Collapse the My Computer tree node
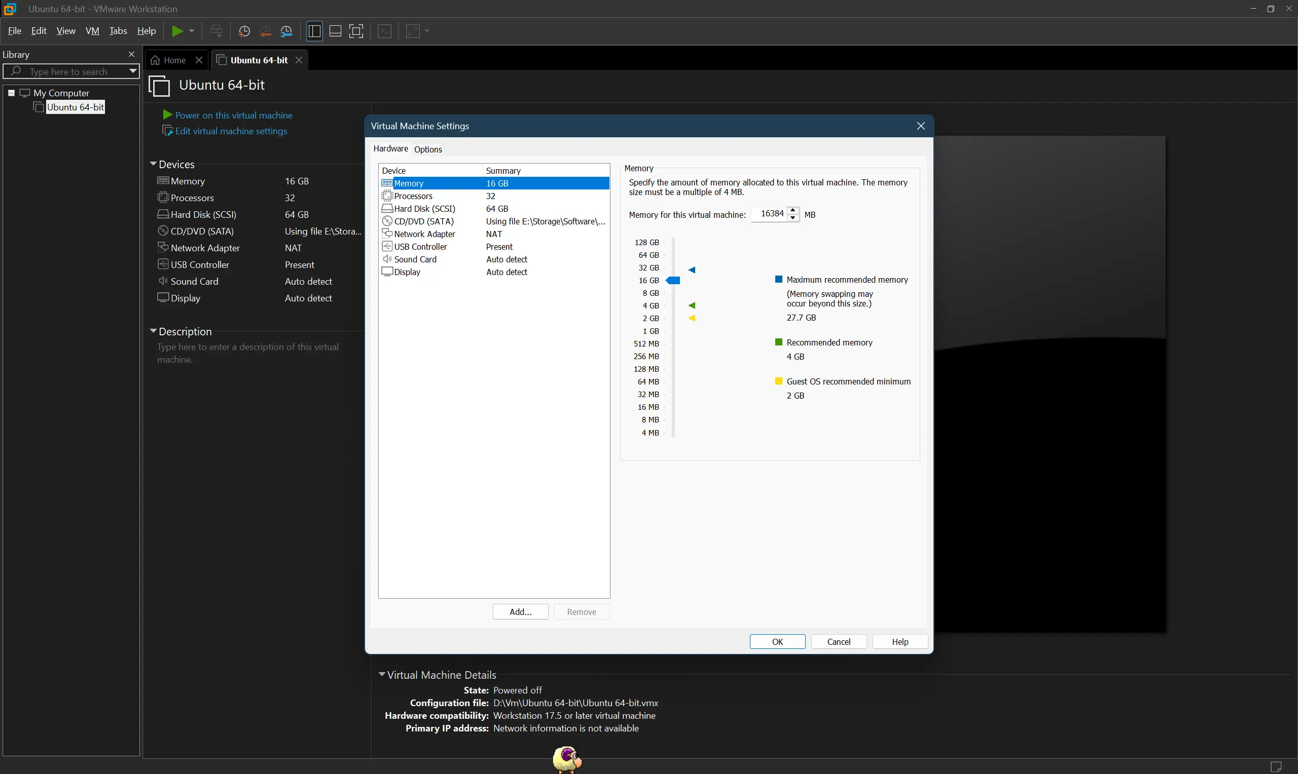Image resolution: width=1298 pixels, height=774 pixels. coord(12,93)
